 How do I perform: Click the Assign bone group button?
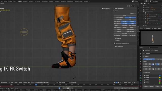click(x=146, y=86)
